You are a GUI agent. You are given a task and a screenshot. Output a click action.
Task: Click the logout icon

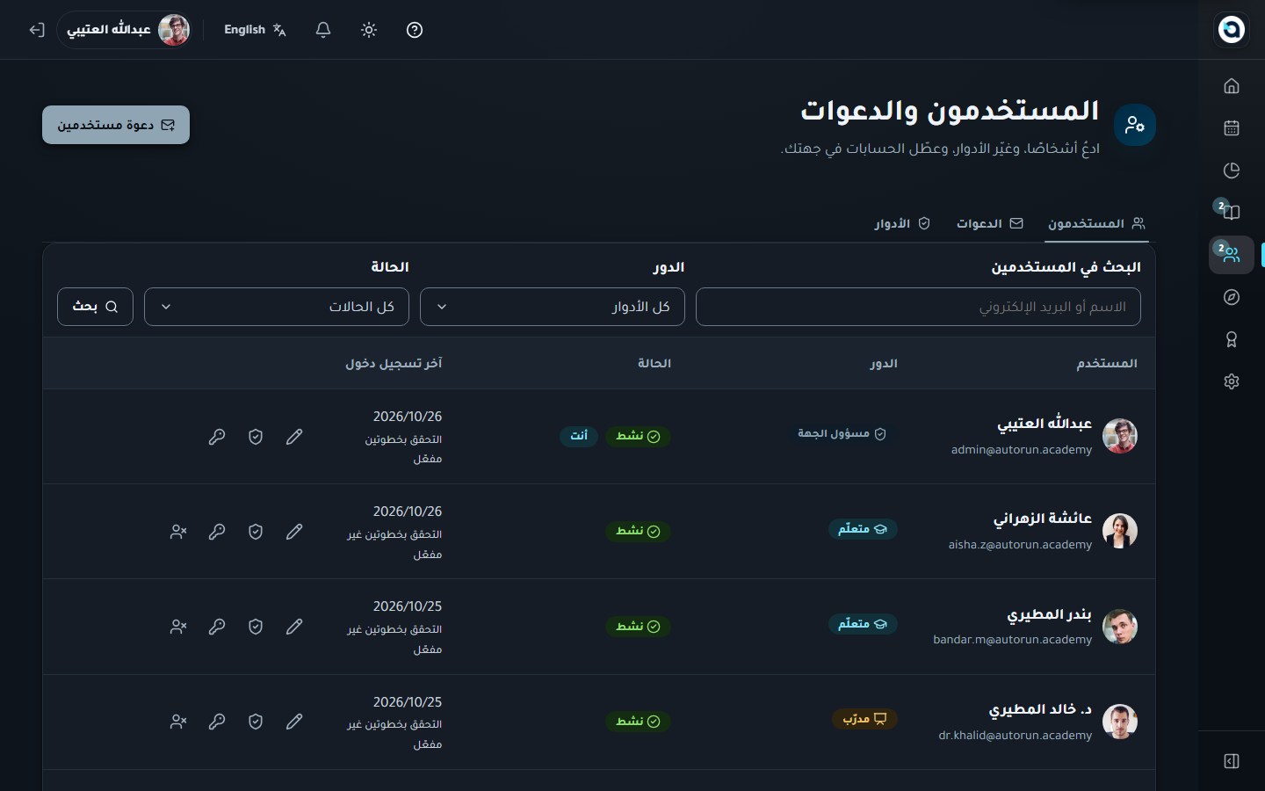click(x=37, y=30)
